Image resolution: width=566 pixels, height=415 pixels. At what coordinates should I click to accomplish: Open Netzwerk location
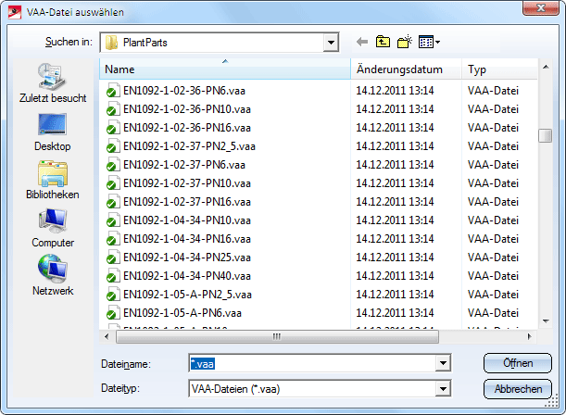(x=53, y=276)
